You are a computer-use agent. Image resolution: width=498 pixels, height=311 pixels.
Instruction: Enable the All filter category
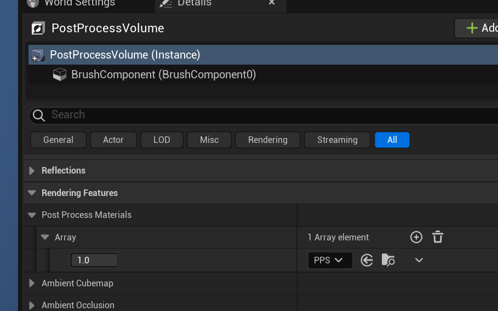pos(392,140)
